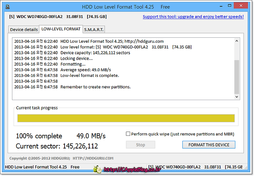
Task: Click the '100% complete' status text
Action: pyautogui.click(x=39, y=136)
